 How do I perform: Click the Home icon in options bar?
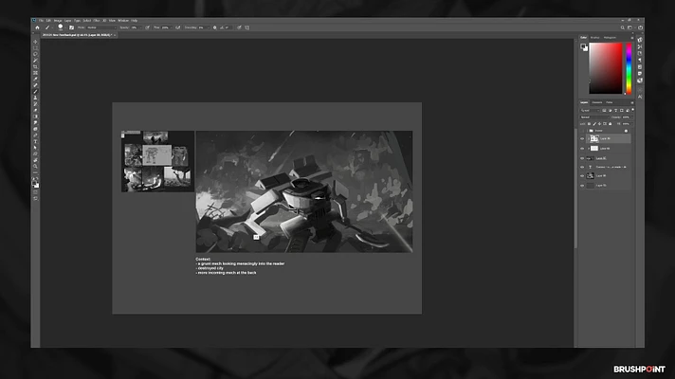coord(36,27)
